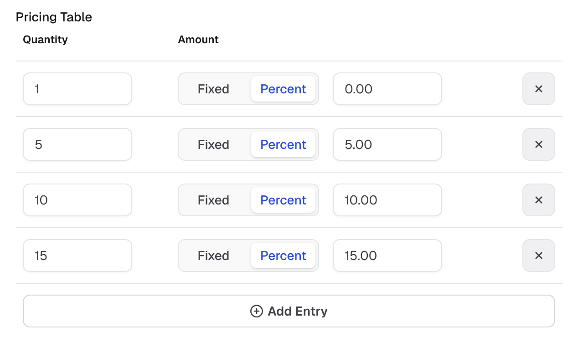
Task: Add a new pricing entry
Action: click(x=289, y=311)
